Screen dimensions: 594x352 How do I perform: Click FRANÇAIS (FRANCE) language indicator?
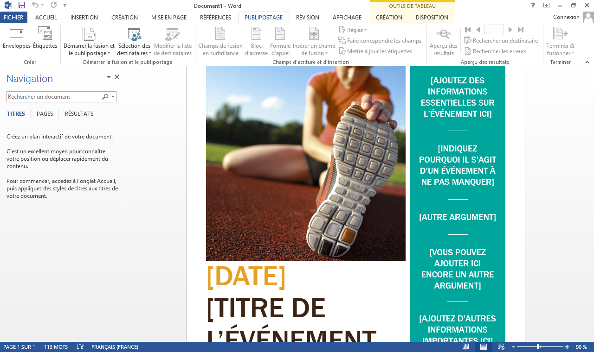coord(115,347)
